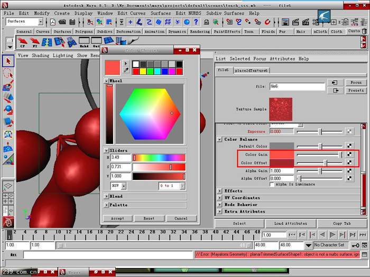Click the Saturation slider bar
Image resolution: width=370 pixels, height=277 pixels.
(x=159, y=167)
